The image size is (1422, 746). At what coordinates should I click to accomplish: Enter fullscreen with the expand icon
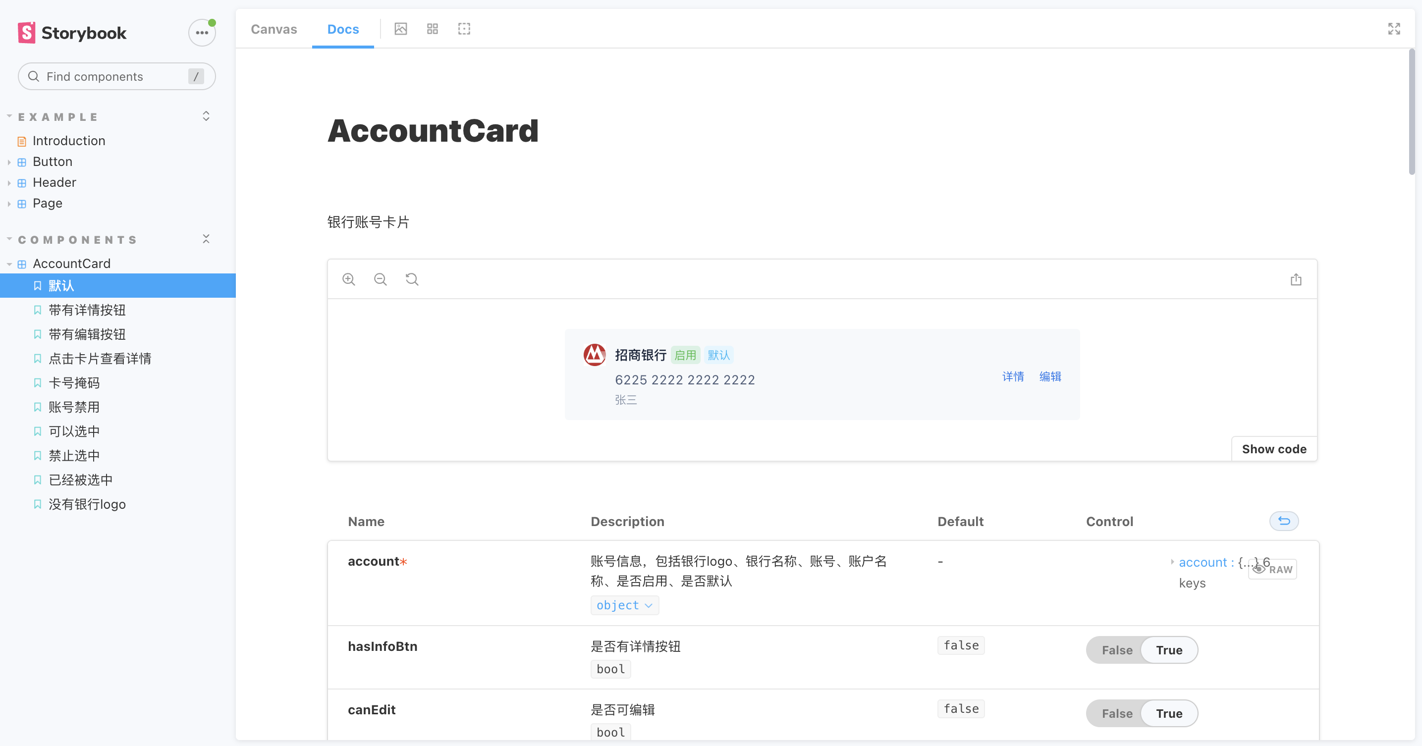pyautogui.click(x=1394, y=29)
